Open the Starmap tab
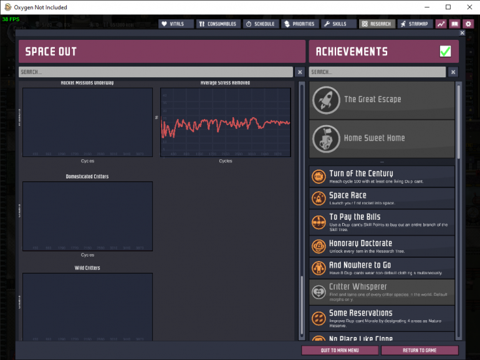The width and height of the screenshot is (480, 360). [415, 24]
